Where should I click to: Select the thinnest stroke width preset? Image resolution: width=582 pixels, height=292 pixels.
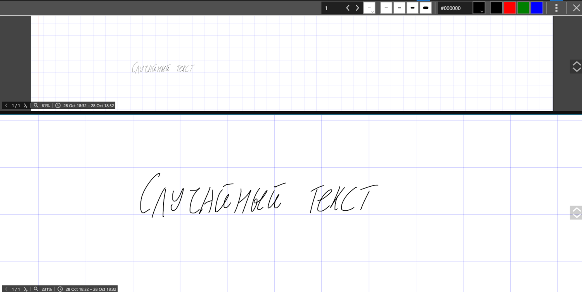(x=386, y=7)
